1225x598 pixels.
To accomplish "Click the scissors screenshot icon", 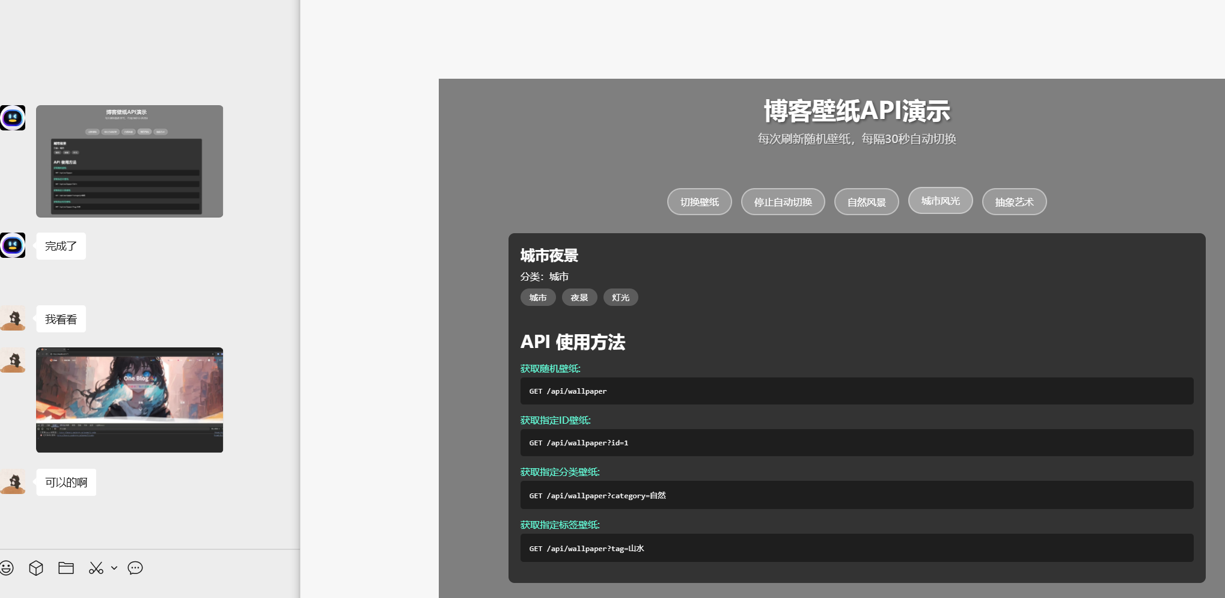I will pyautogui.click(x=96, y=568).
